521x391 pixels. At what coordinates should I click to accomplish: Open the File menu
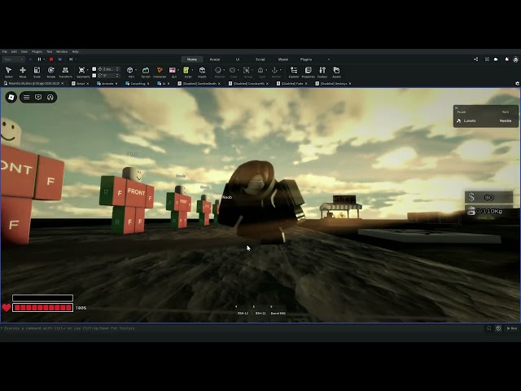[x=5, y=51]
